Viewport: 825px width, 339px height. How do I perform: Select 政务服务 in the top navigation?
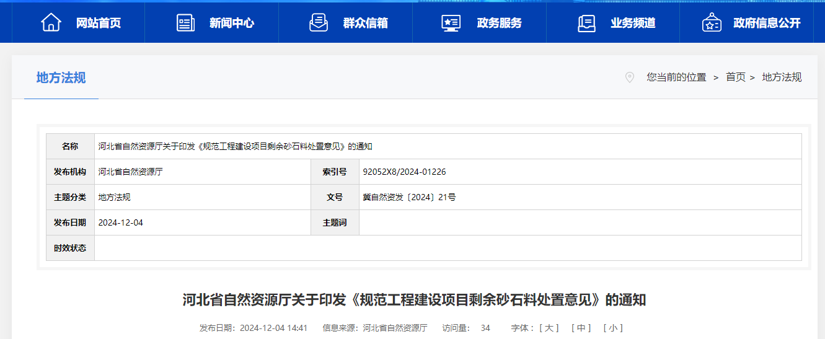click(x=499, y=23)
